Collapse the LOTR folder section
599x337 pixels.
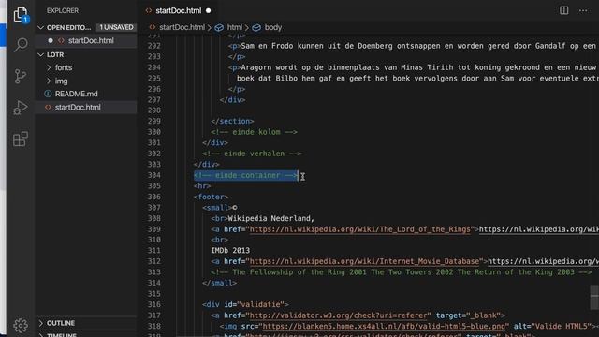(41, 54)
